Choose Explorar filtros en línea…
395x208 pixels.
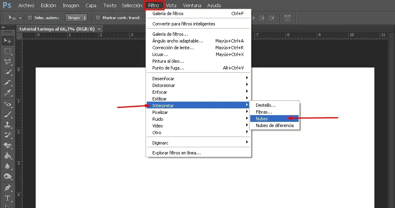(x=199, y=153)
